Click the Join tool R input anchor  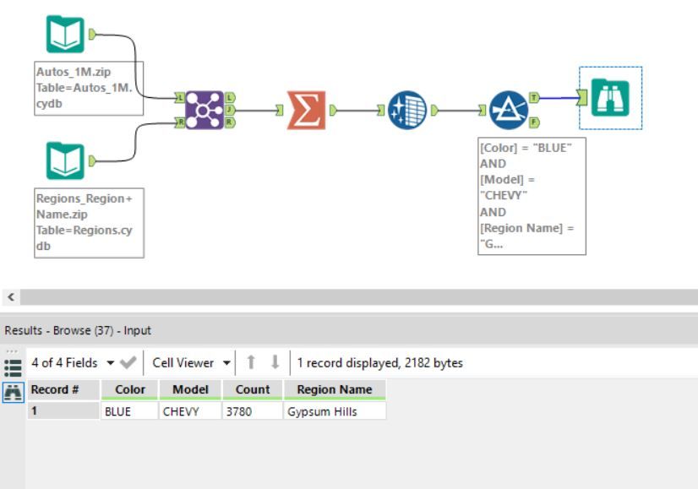(179, 122)
